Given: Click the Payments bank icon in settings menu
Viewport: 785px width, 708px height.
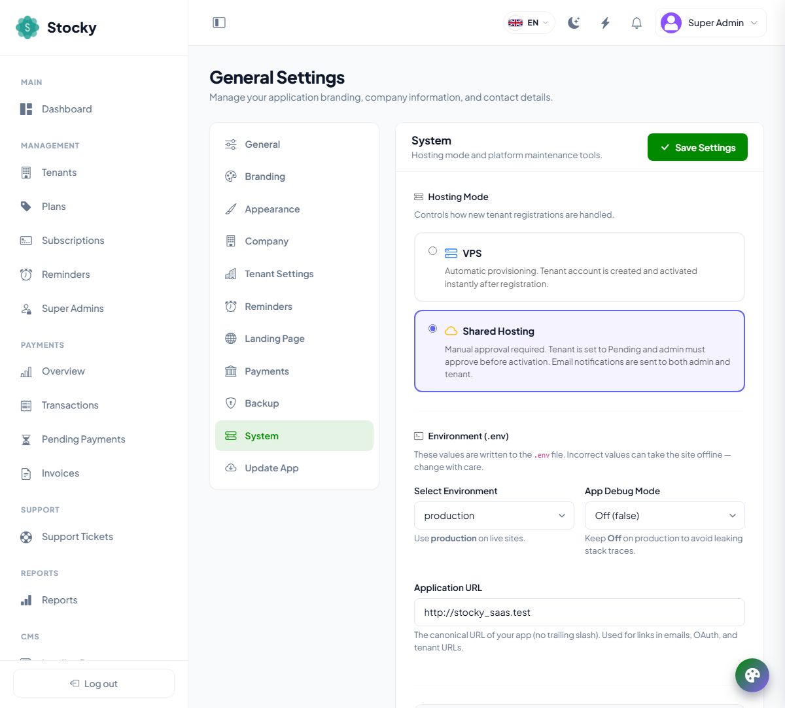Looking at the screenshot, I should point(231,371).
